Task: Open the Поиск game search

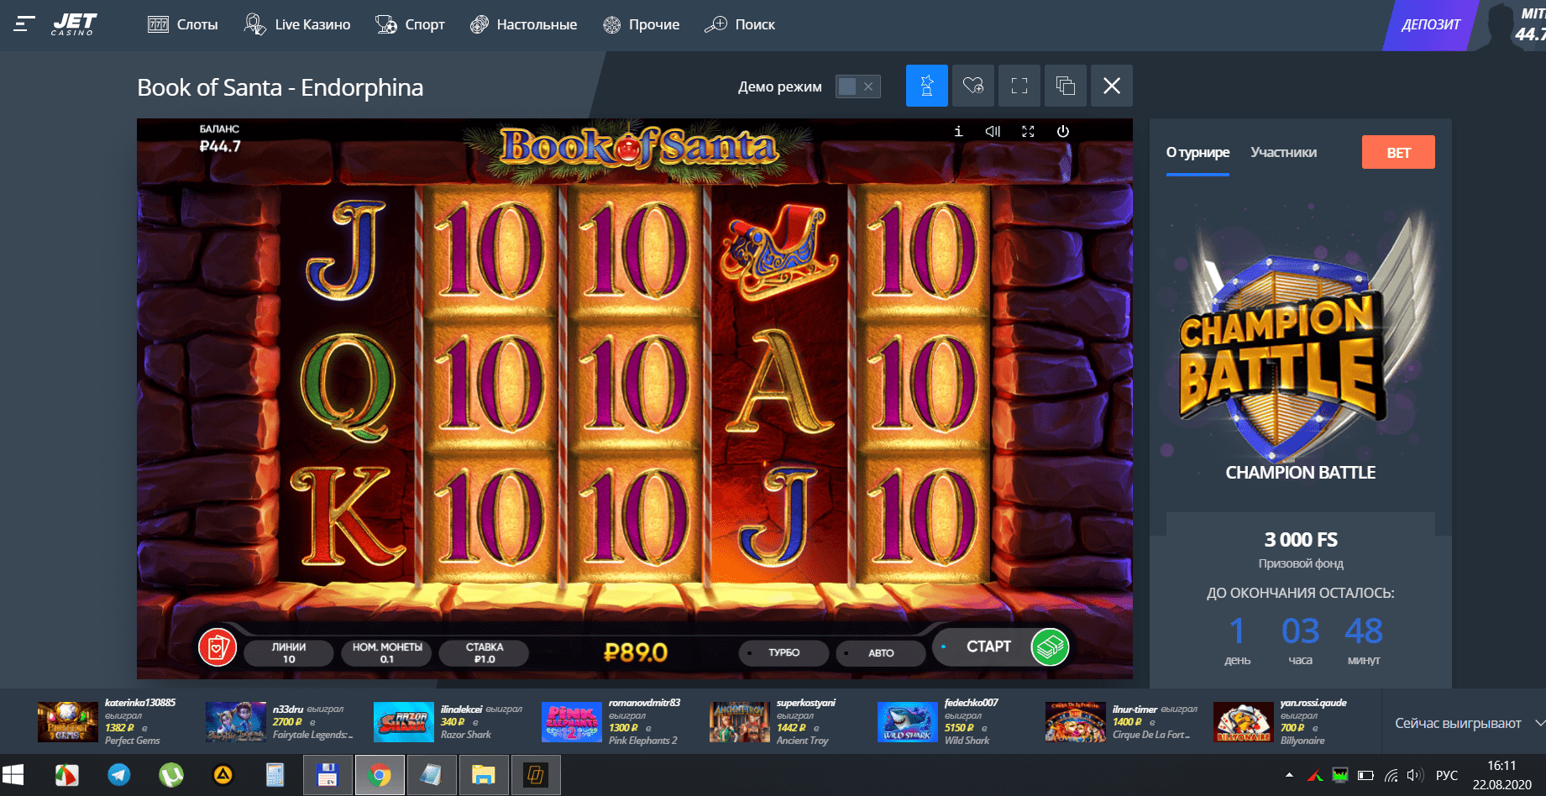Action: point(739,24)
